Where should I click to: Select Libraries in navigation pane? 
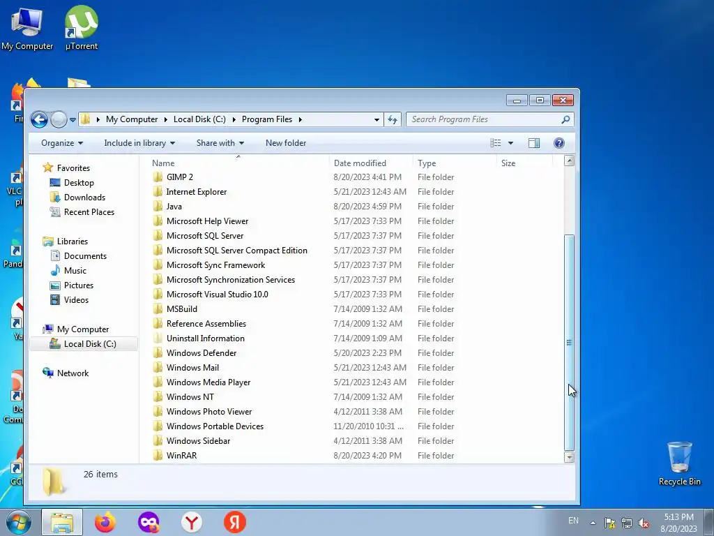[x=72, y=241]
